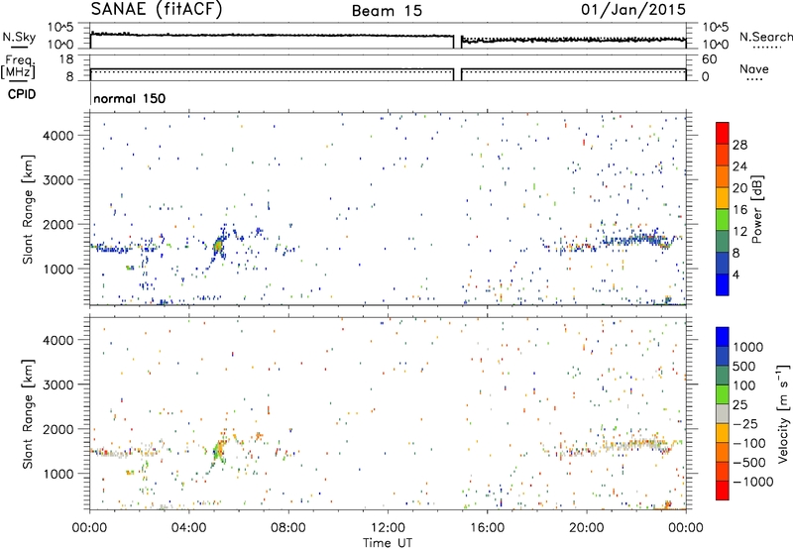The width and height of the screenshot is (793, 549).
Task: Click the '4' value on Power scale
Action: [x=736, y=275]
